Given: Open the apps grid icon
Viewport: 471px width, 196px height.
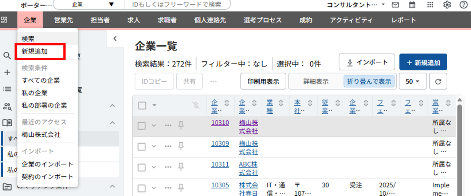Looking at the screenshot, I should 430,5.
